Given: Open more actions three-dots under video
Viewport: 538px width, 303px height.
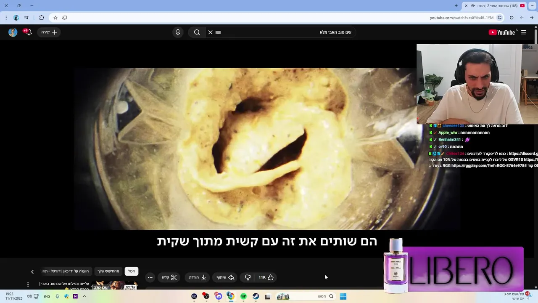Looking at the screenshot, I should 150,277.
